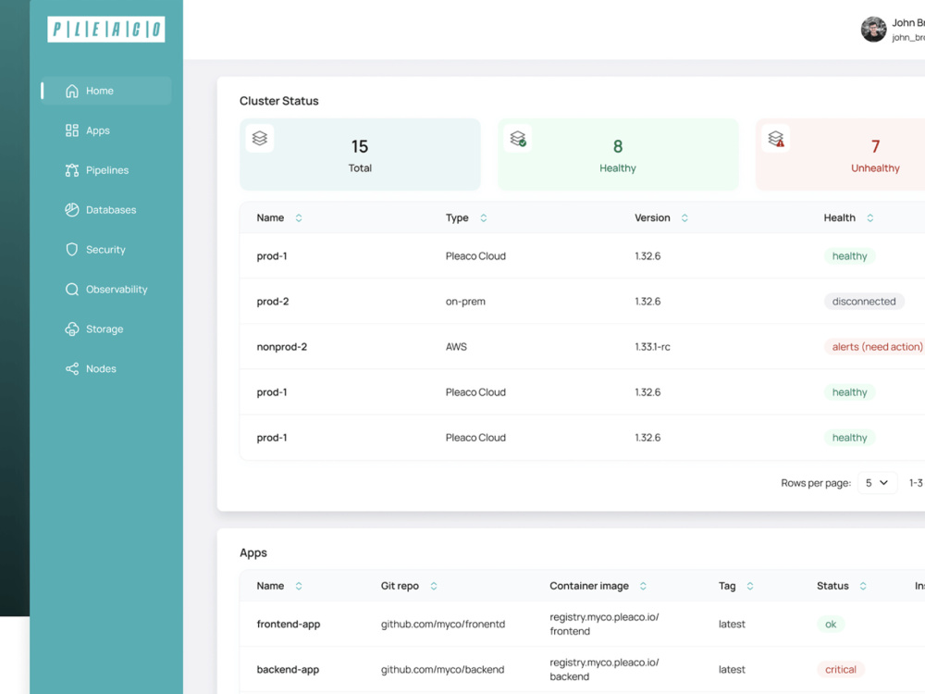Viewport: 925px width, 694px height.
Task: Select the 7 Unhealthy clusters card
Action: 841,155
